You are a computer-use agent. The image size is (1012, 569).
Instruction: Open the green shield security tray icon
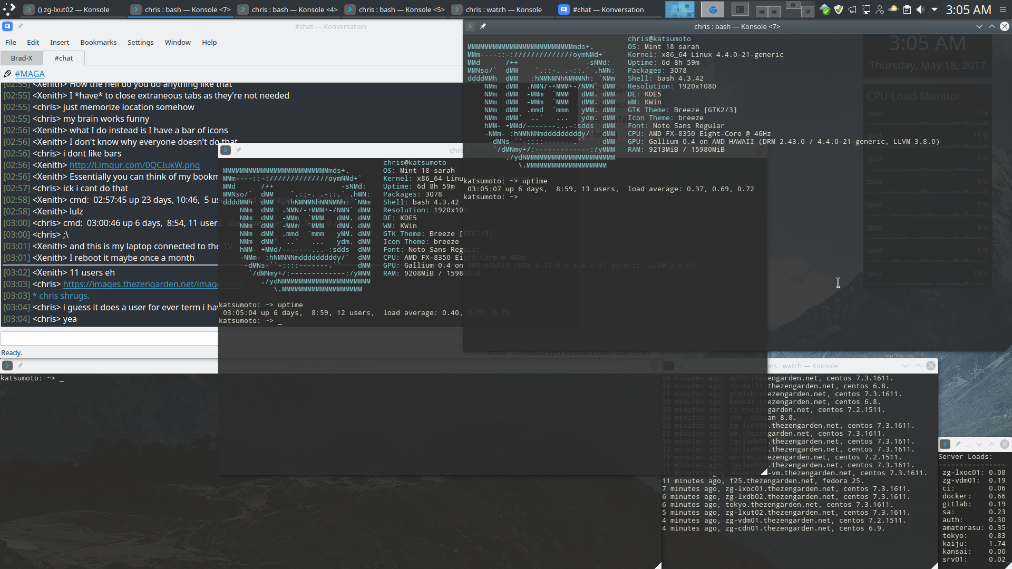(839, 9)
